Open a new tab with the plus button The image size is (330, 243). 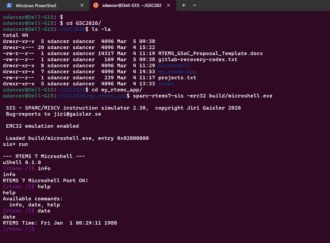click(x=184, y=5)
